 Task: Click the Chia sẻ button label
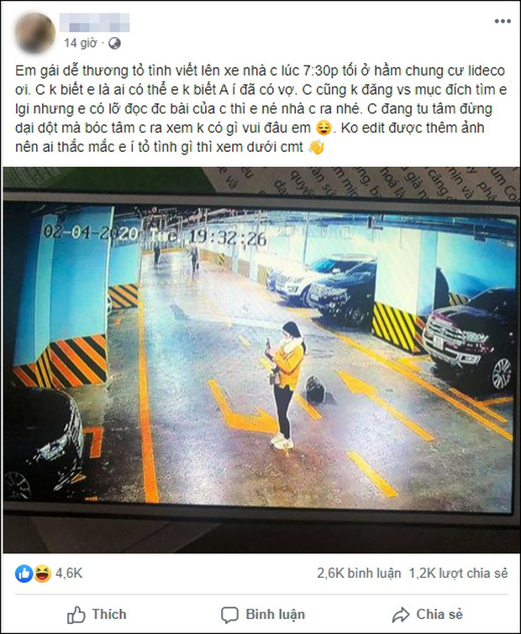click(x=439, y=615)
